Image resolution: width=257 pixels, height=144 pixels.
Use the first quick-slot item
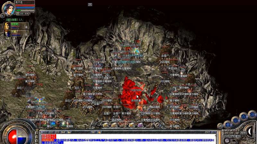106,125
